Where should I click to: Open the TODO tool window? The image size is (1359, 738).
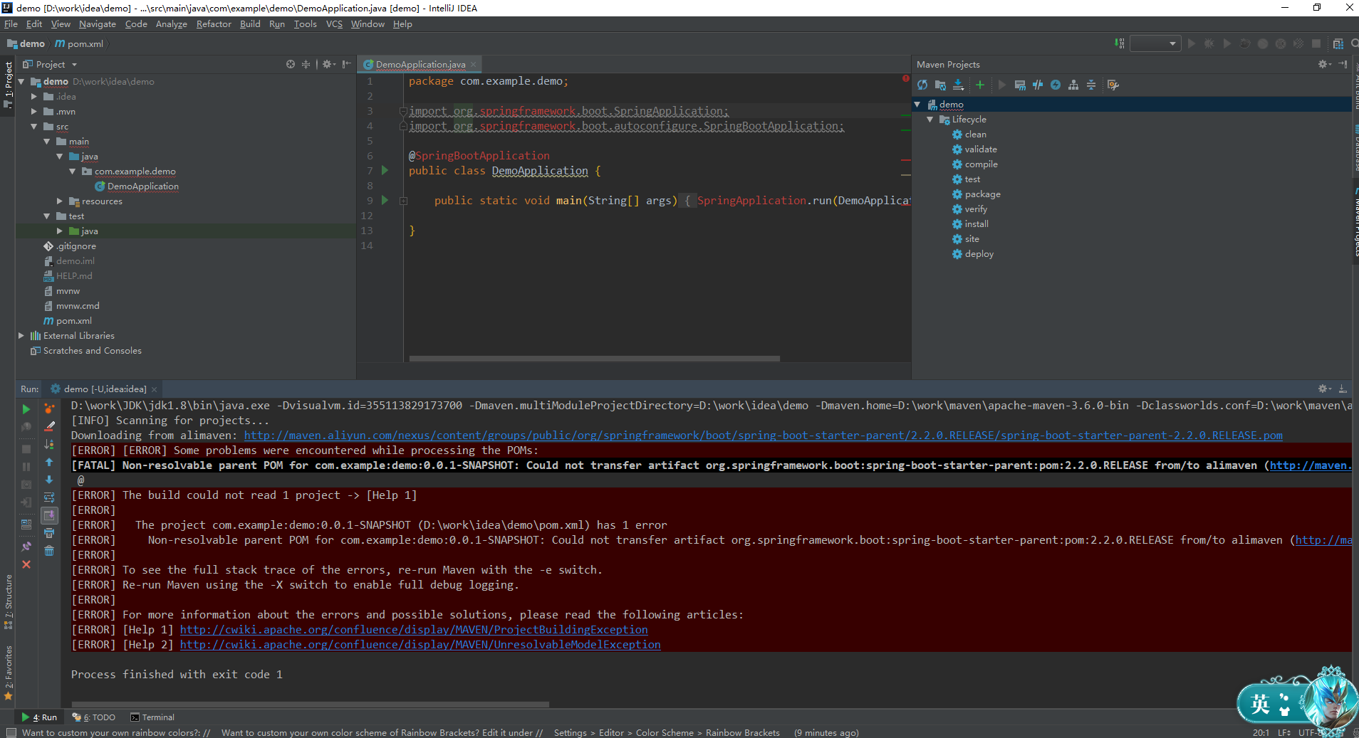tap(94, 717)
